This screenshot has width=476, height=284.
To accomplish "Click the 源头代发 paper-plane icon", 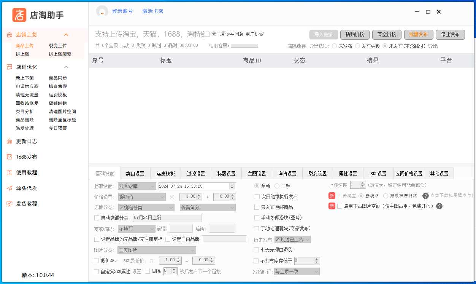I will (x=9, y=188).
